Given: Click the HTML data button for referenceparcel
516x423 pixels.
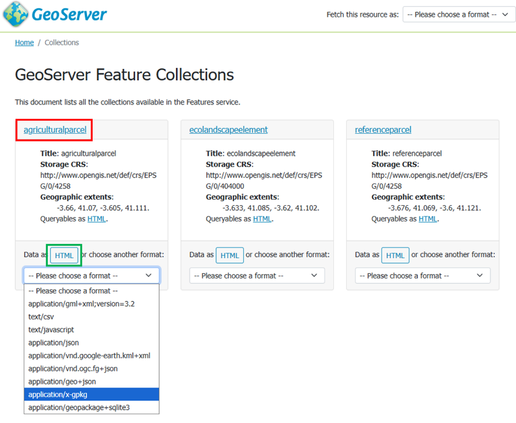Looking at the screenshot, I should pos(395,255).
